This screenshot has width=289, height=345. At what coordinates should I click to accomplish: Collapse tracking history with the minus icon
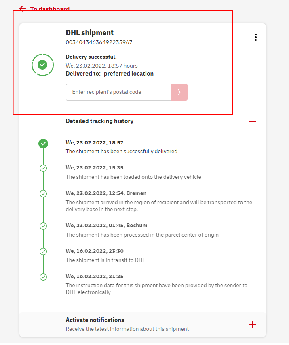point(253,121)
